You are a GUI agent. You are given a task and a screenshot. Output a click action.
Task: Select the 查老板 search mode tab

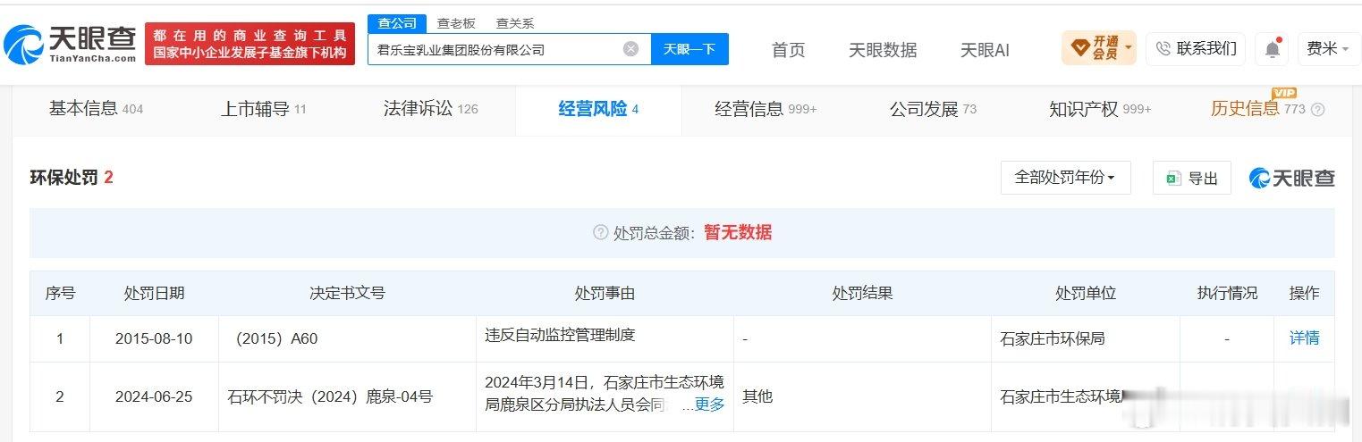point(456,23)
